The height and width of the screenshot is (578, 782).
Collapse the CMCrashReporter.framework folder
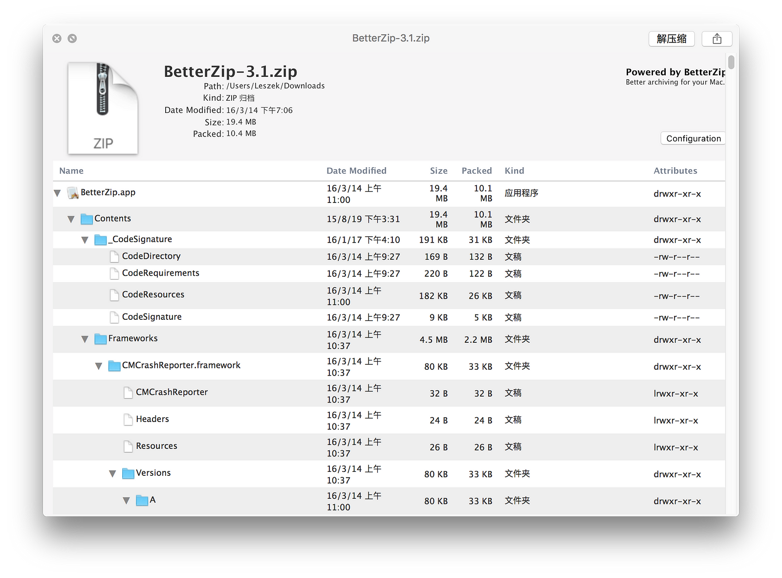[x=98, y=366]
